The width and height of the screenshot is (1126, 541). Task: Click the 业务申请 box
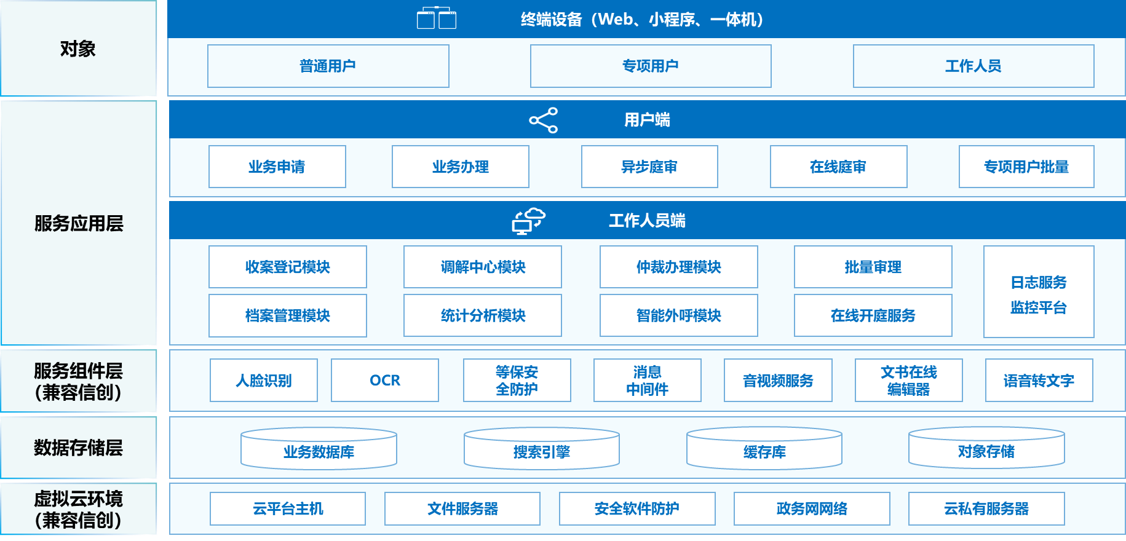[277, 167]
